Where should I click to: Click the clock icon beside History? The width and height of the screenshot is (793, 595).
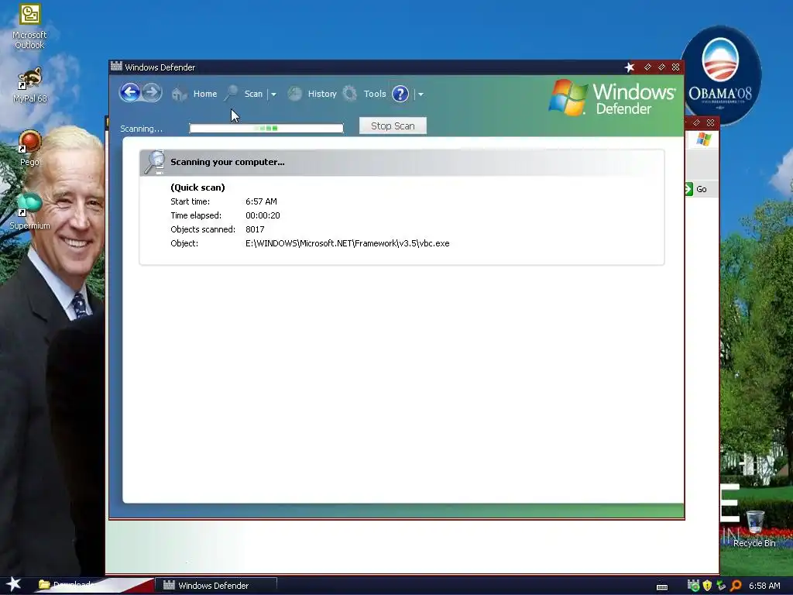coord(295,94)
